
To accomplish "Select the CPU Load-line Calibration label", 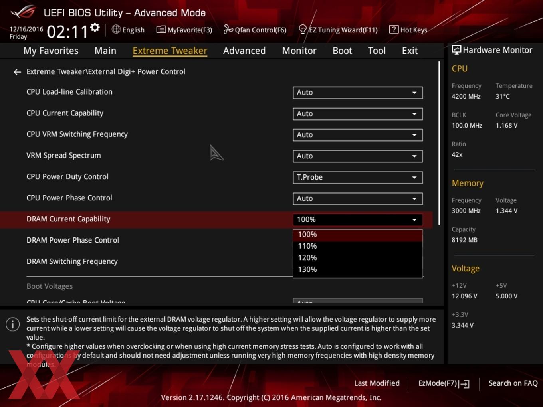I will [x=69, y=92].
